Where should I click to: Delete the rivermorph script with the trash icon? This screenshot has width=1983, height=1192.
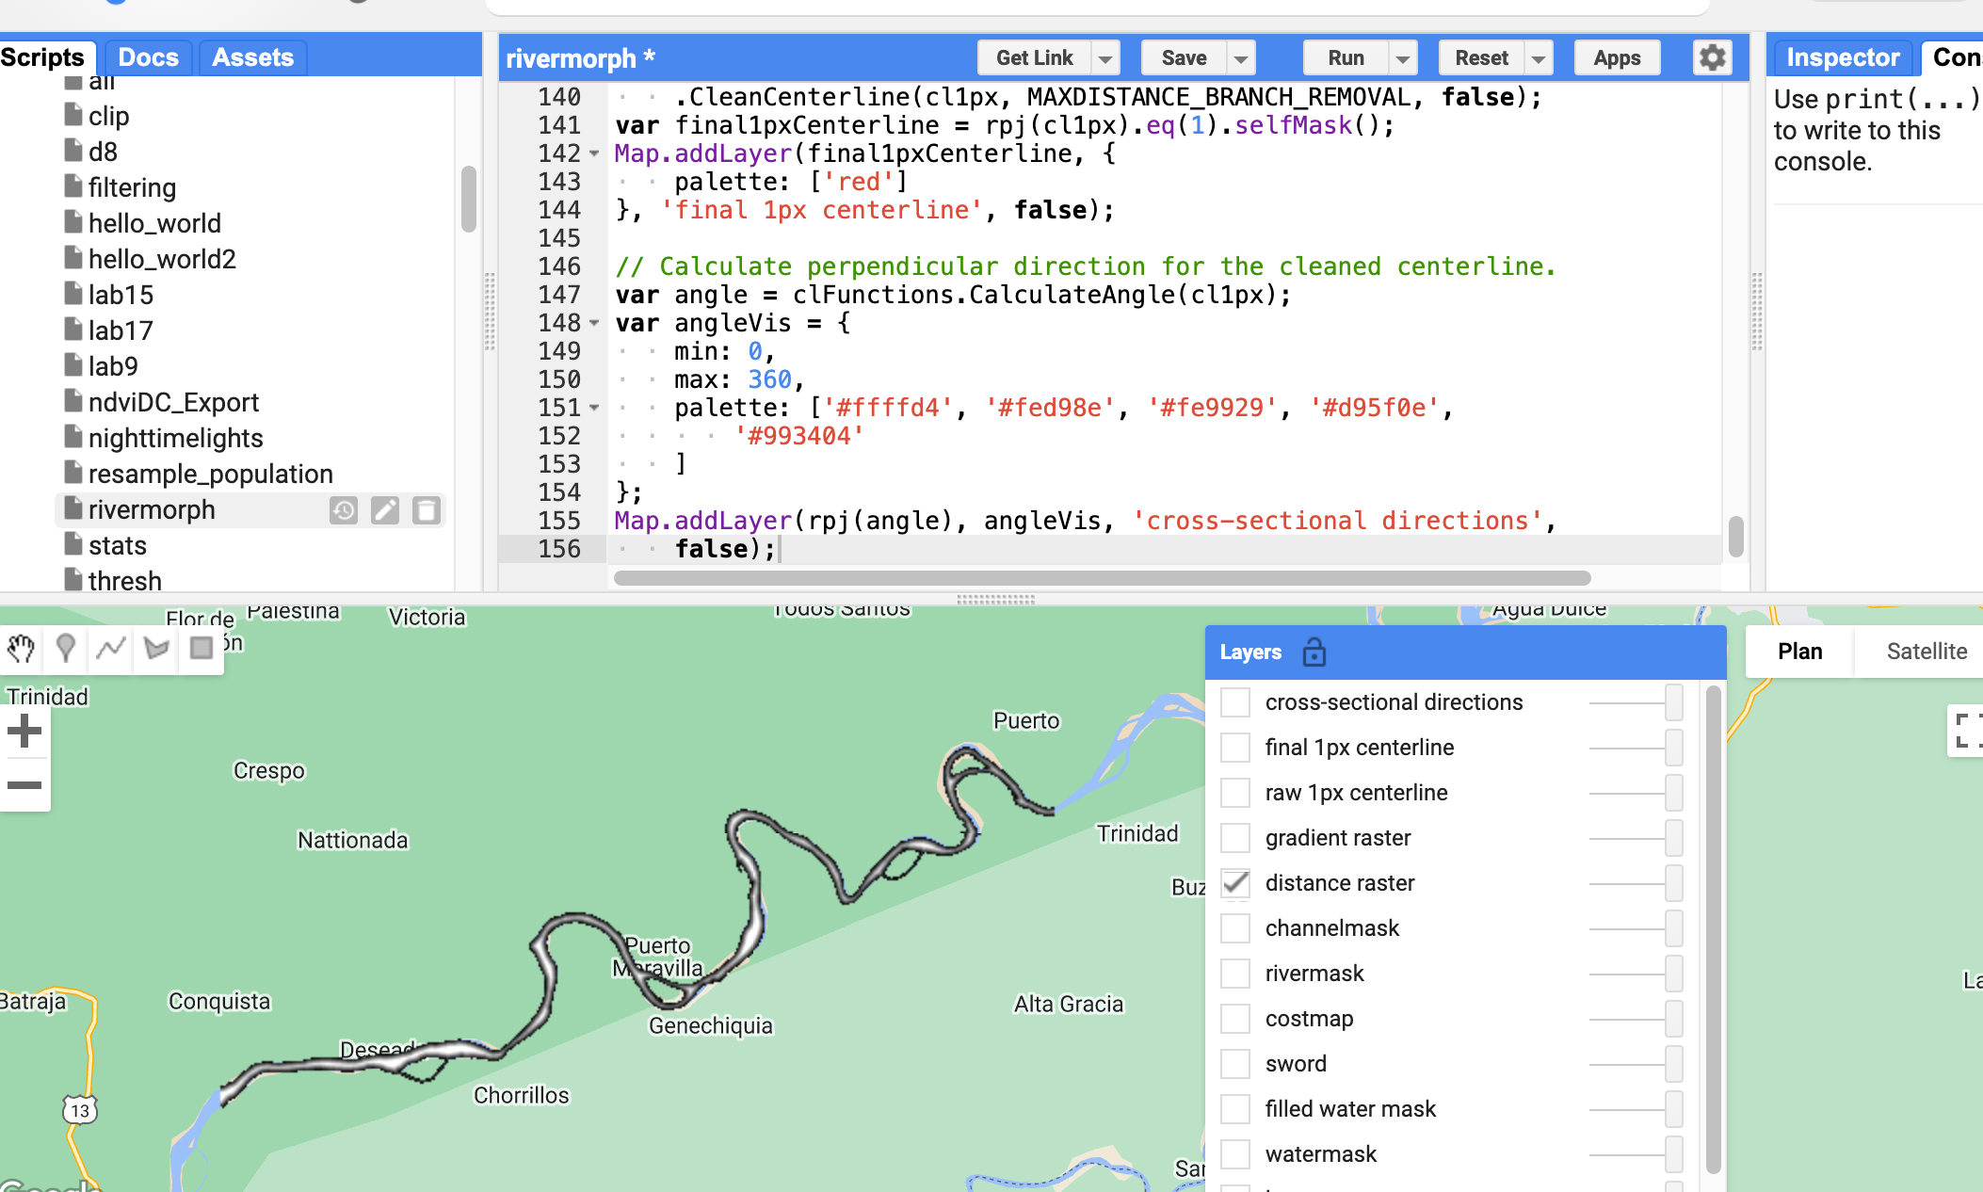[x=427, y=510]
